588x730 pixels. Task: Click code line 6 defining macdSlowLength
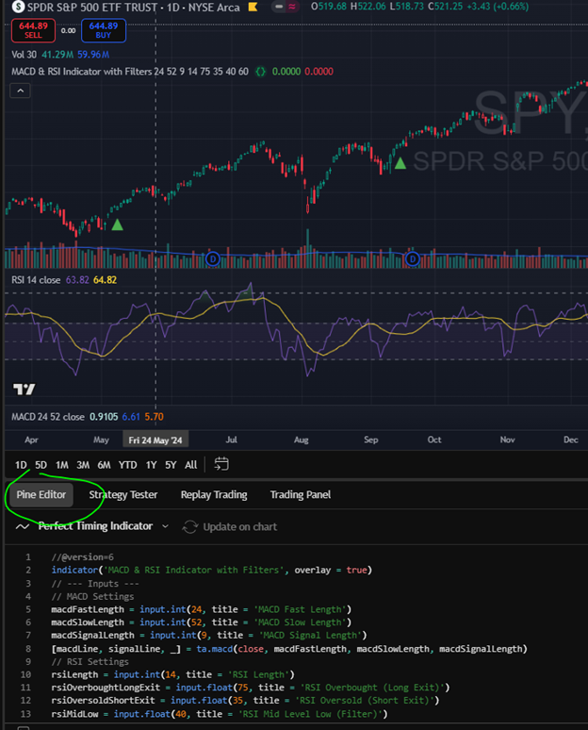pyautogui.click(x=201, y=622)
